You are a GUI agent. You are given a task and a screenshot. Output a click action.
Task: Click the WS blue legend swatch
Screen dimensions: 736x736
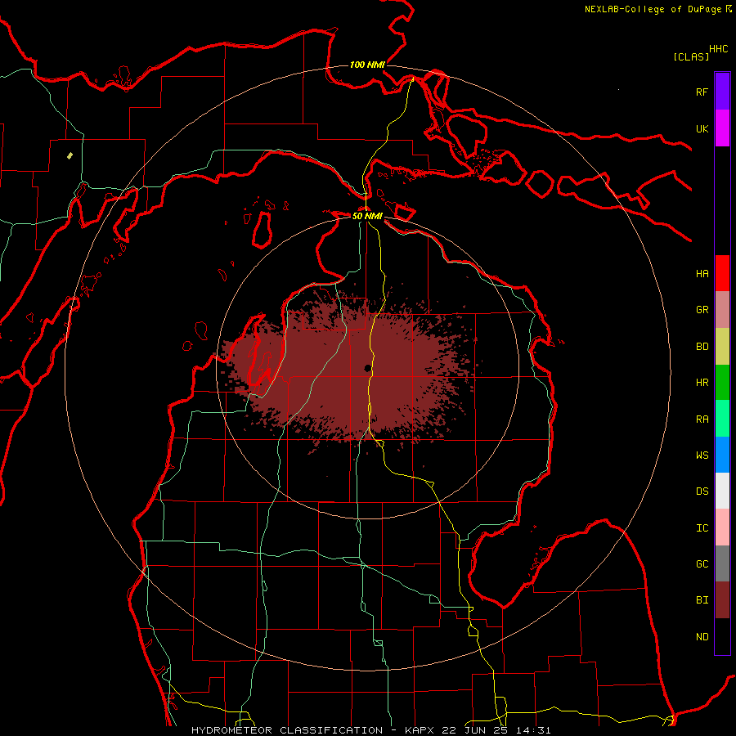722,455
